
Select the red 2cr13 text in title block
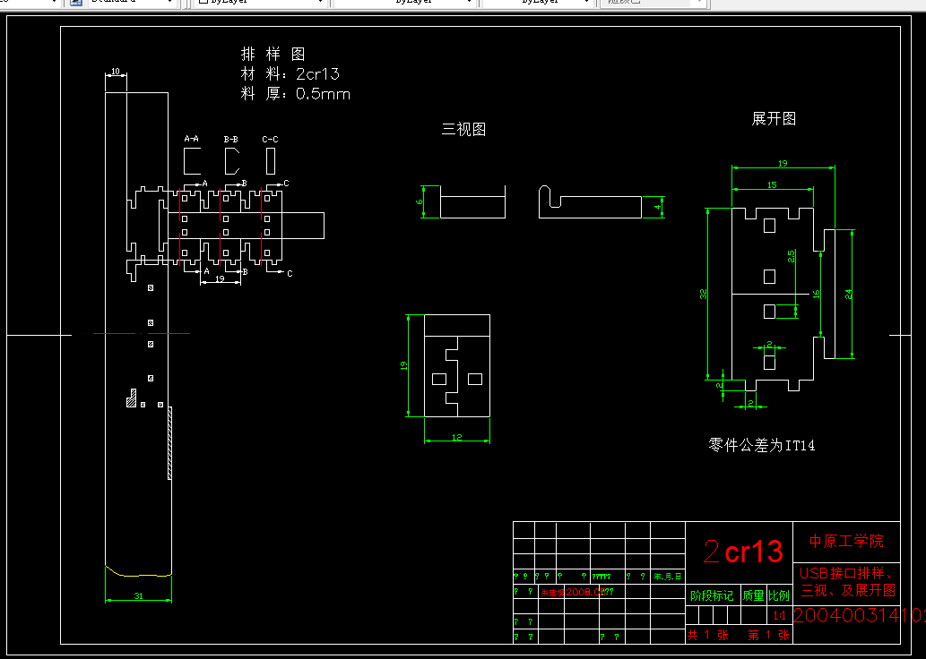743,551
